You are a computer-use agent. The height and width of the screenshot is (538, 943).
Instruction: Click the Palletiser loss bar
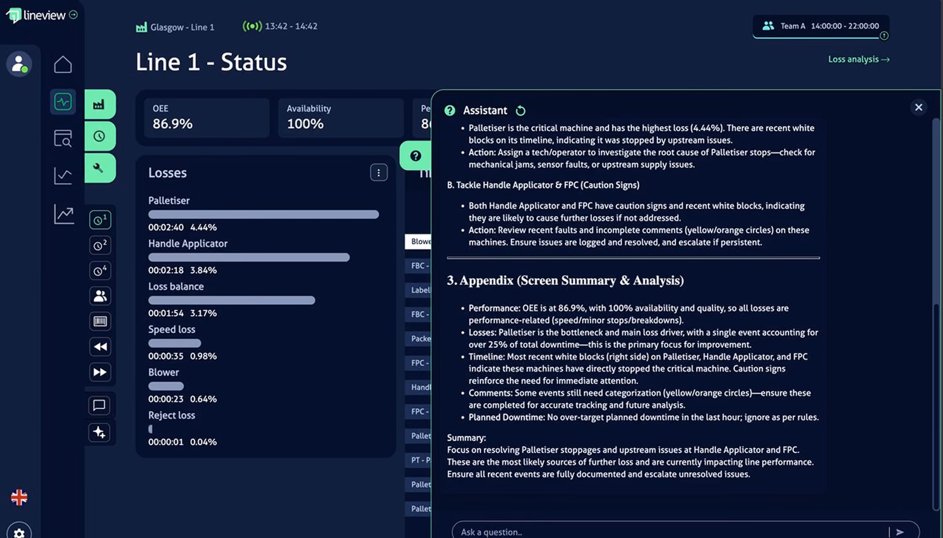click(x=263, y=214)
